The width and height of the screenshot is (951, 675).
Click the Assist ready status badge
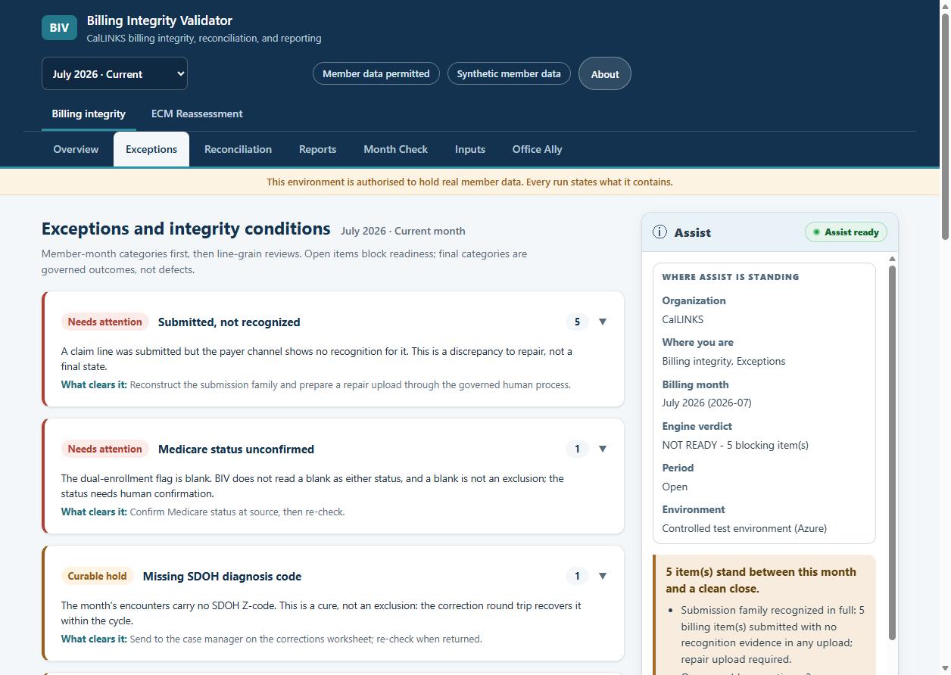tap(846, 232)
